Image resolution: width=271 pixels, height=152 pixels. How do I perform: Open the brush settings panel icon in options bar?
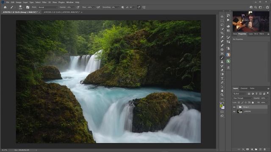tap(28, 7)
